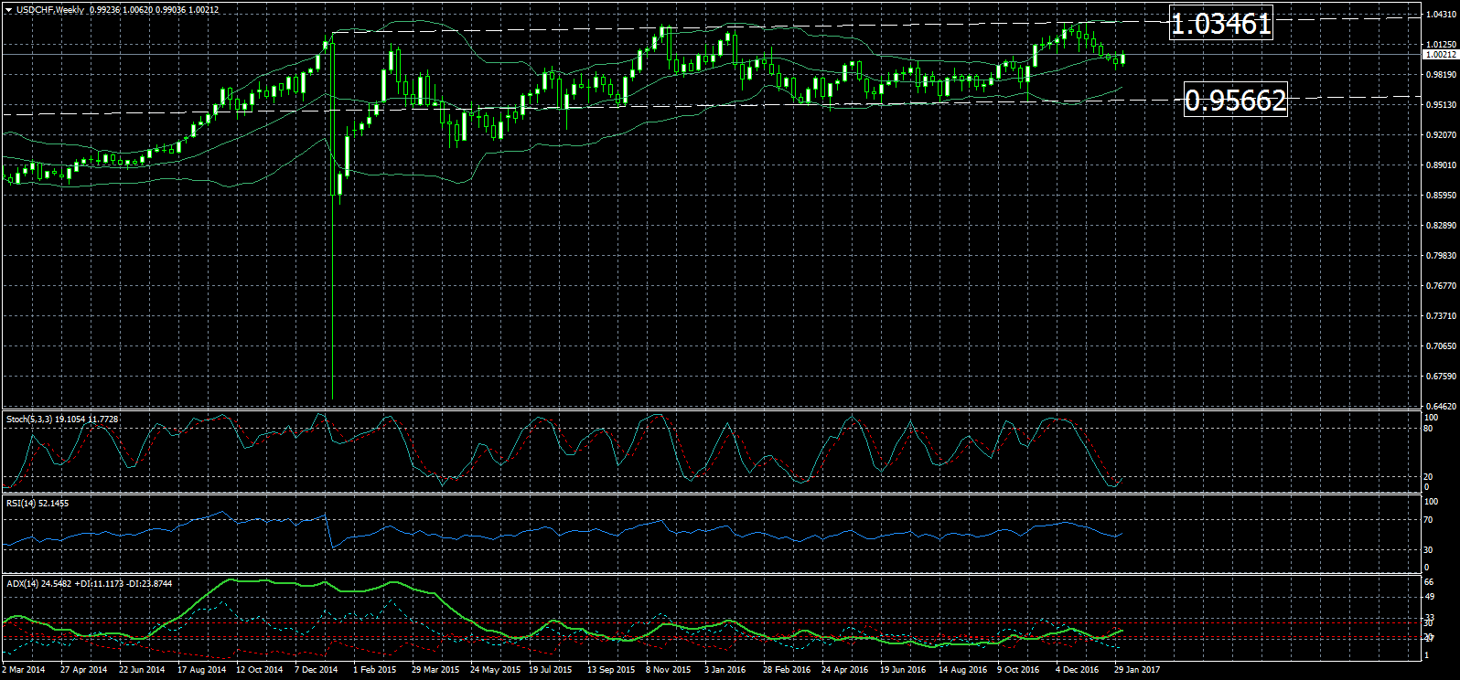Screen dimensions: 1460x680
Task: Select the 1.03461 resistance price label
Action: (1221, 24)
